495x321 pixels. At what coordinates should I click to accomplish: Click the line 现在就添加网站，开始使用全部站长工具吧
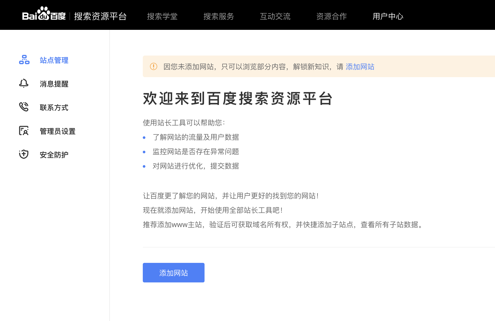point(213,210)
